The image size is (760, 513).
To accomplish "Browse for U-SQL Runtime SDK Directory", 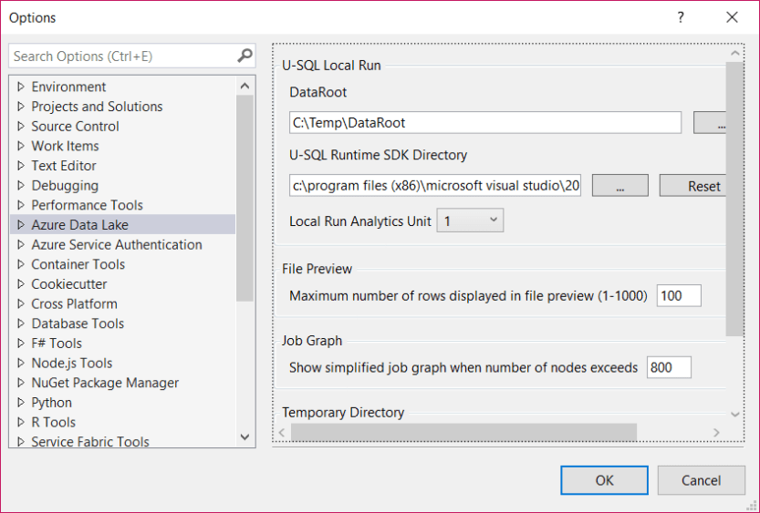I will 619,186.
